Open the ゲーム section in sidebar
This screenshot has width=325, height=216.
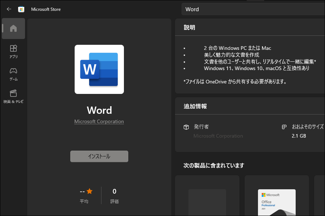13,74
